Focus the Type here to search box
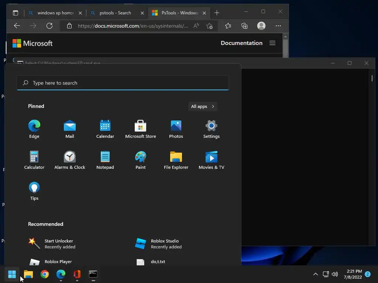The width and height of the screenshot is (378, 283). click(x=123, y=83)
